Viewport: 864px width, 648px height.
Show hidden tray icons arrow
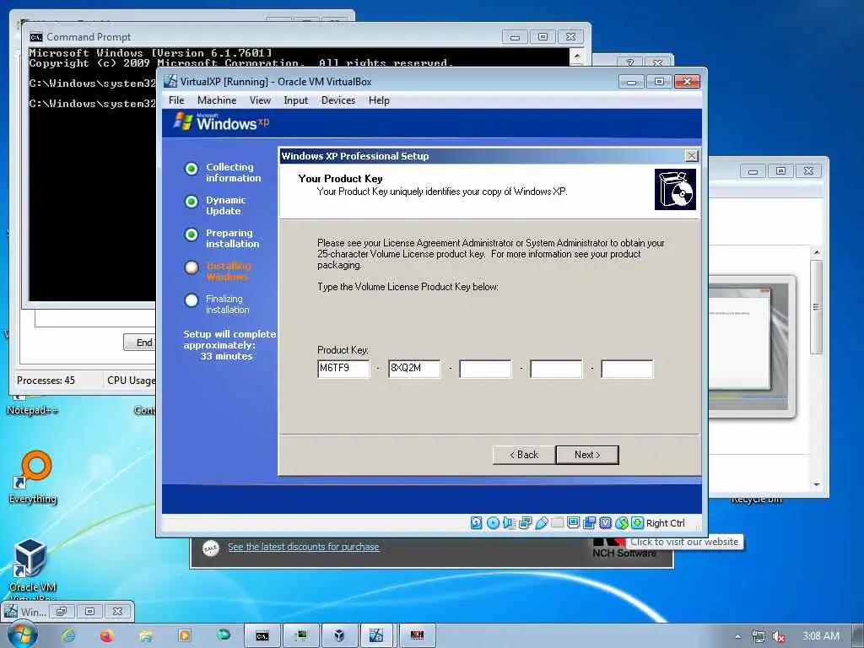coord(738,636)
